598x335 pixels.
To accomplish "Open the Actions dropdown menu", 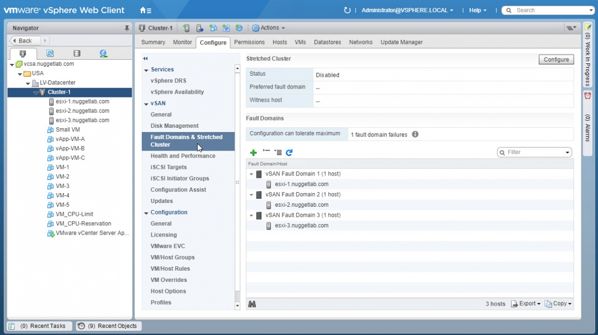I will pyautogui.click(x=269, y=28).
